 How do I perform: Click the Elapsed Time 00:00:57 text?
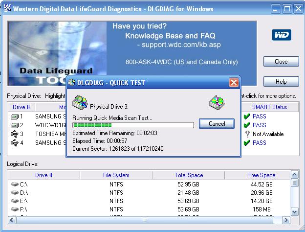point(100,141)
